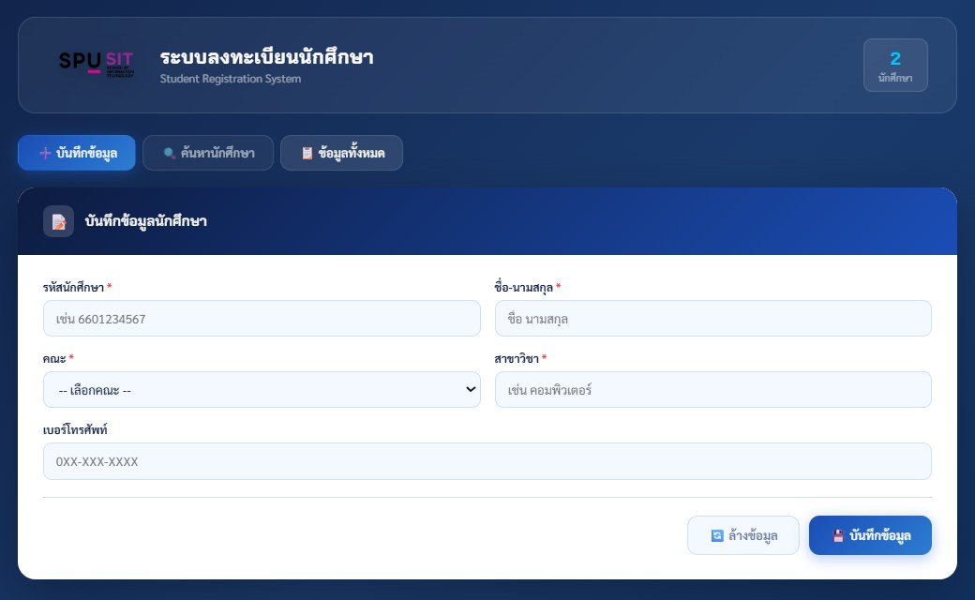Click the refresh icon in ล้างข้อมูล button
Viewport: 975px width, 600px height.
pos(717,535)
